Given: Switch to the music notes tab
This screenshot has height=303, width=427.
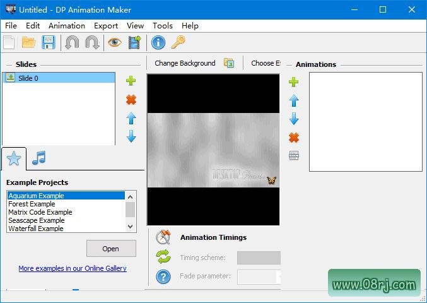Looking at the screenshot, I should point(38,158).
